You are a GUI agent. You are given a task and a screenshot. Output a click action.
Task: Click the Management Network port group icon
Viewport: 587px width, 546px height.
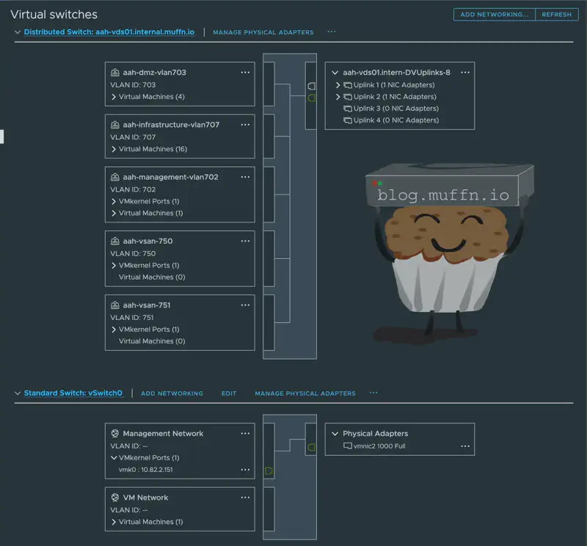[115, 434]
